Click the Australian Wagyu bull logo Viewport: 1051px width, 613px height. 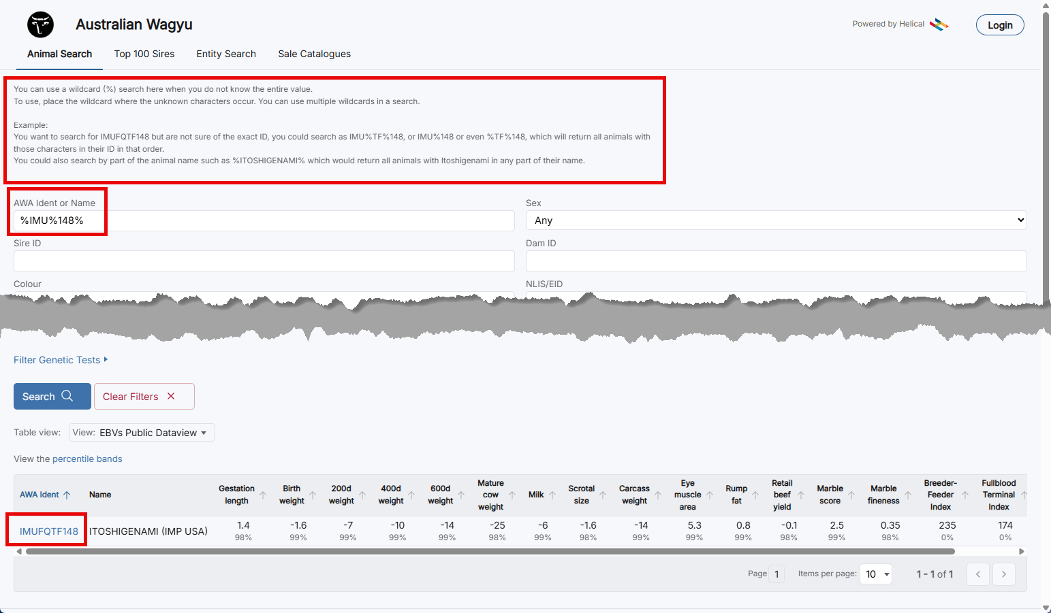click(x=40, y=25)
